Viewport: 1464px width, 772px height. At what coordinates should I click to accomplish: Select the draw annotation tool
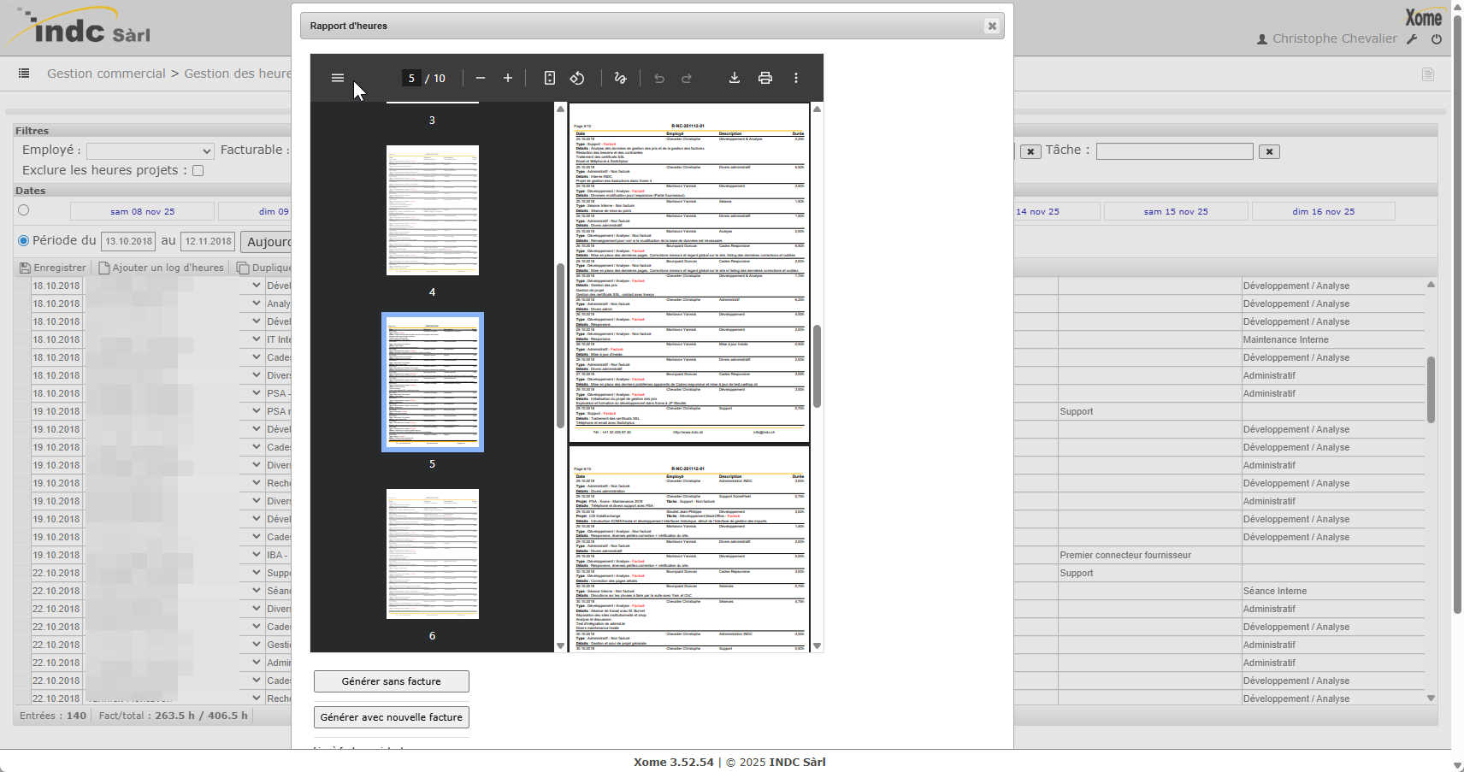(621, 78)
